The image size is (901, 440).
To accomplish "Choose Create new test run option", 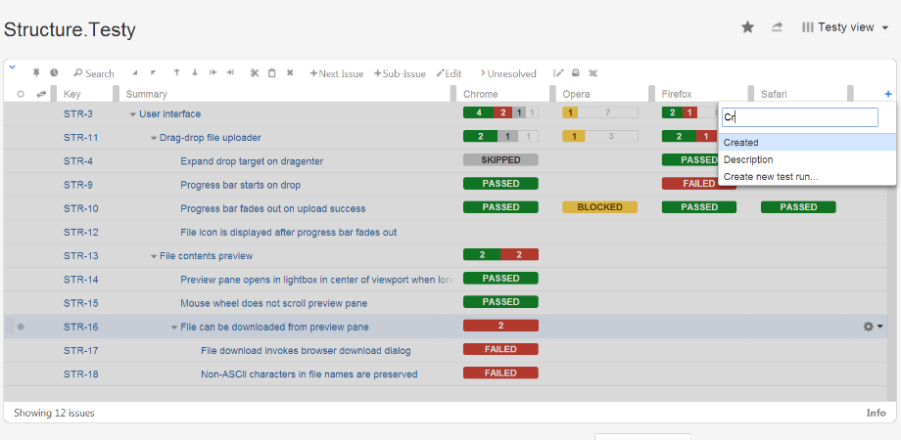I will pos(807,177).
